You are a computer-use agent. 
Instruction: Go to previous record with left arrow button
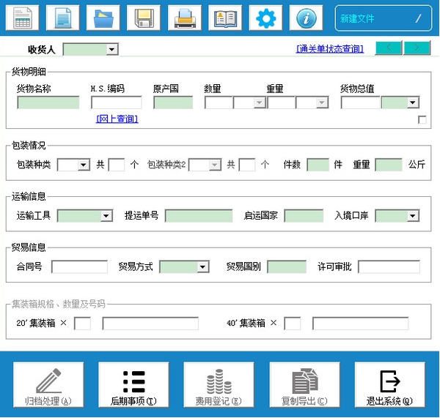pos(389,48)
